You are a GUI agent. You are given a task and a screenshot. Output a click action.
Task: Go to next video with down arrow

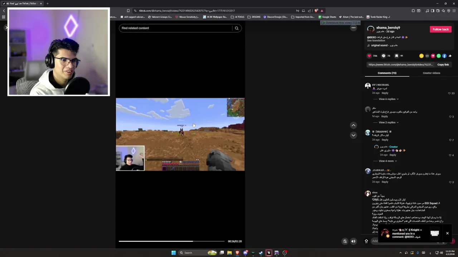coord(354,135)
